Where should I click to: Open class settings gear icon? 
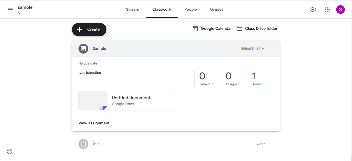[x=313, y=10]
